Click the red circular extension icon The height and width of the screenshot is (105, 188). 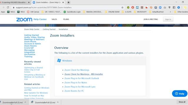[132, 7]
